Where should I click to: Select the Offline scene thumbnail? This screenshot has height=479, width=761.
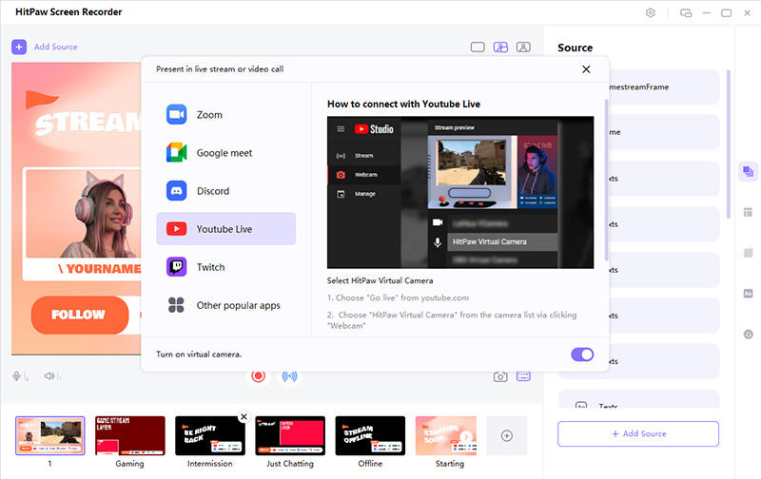pyautogui.click(x=370, y=436)
